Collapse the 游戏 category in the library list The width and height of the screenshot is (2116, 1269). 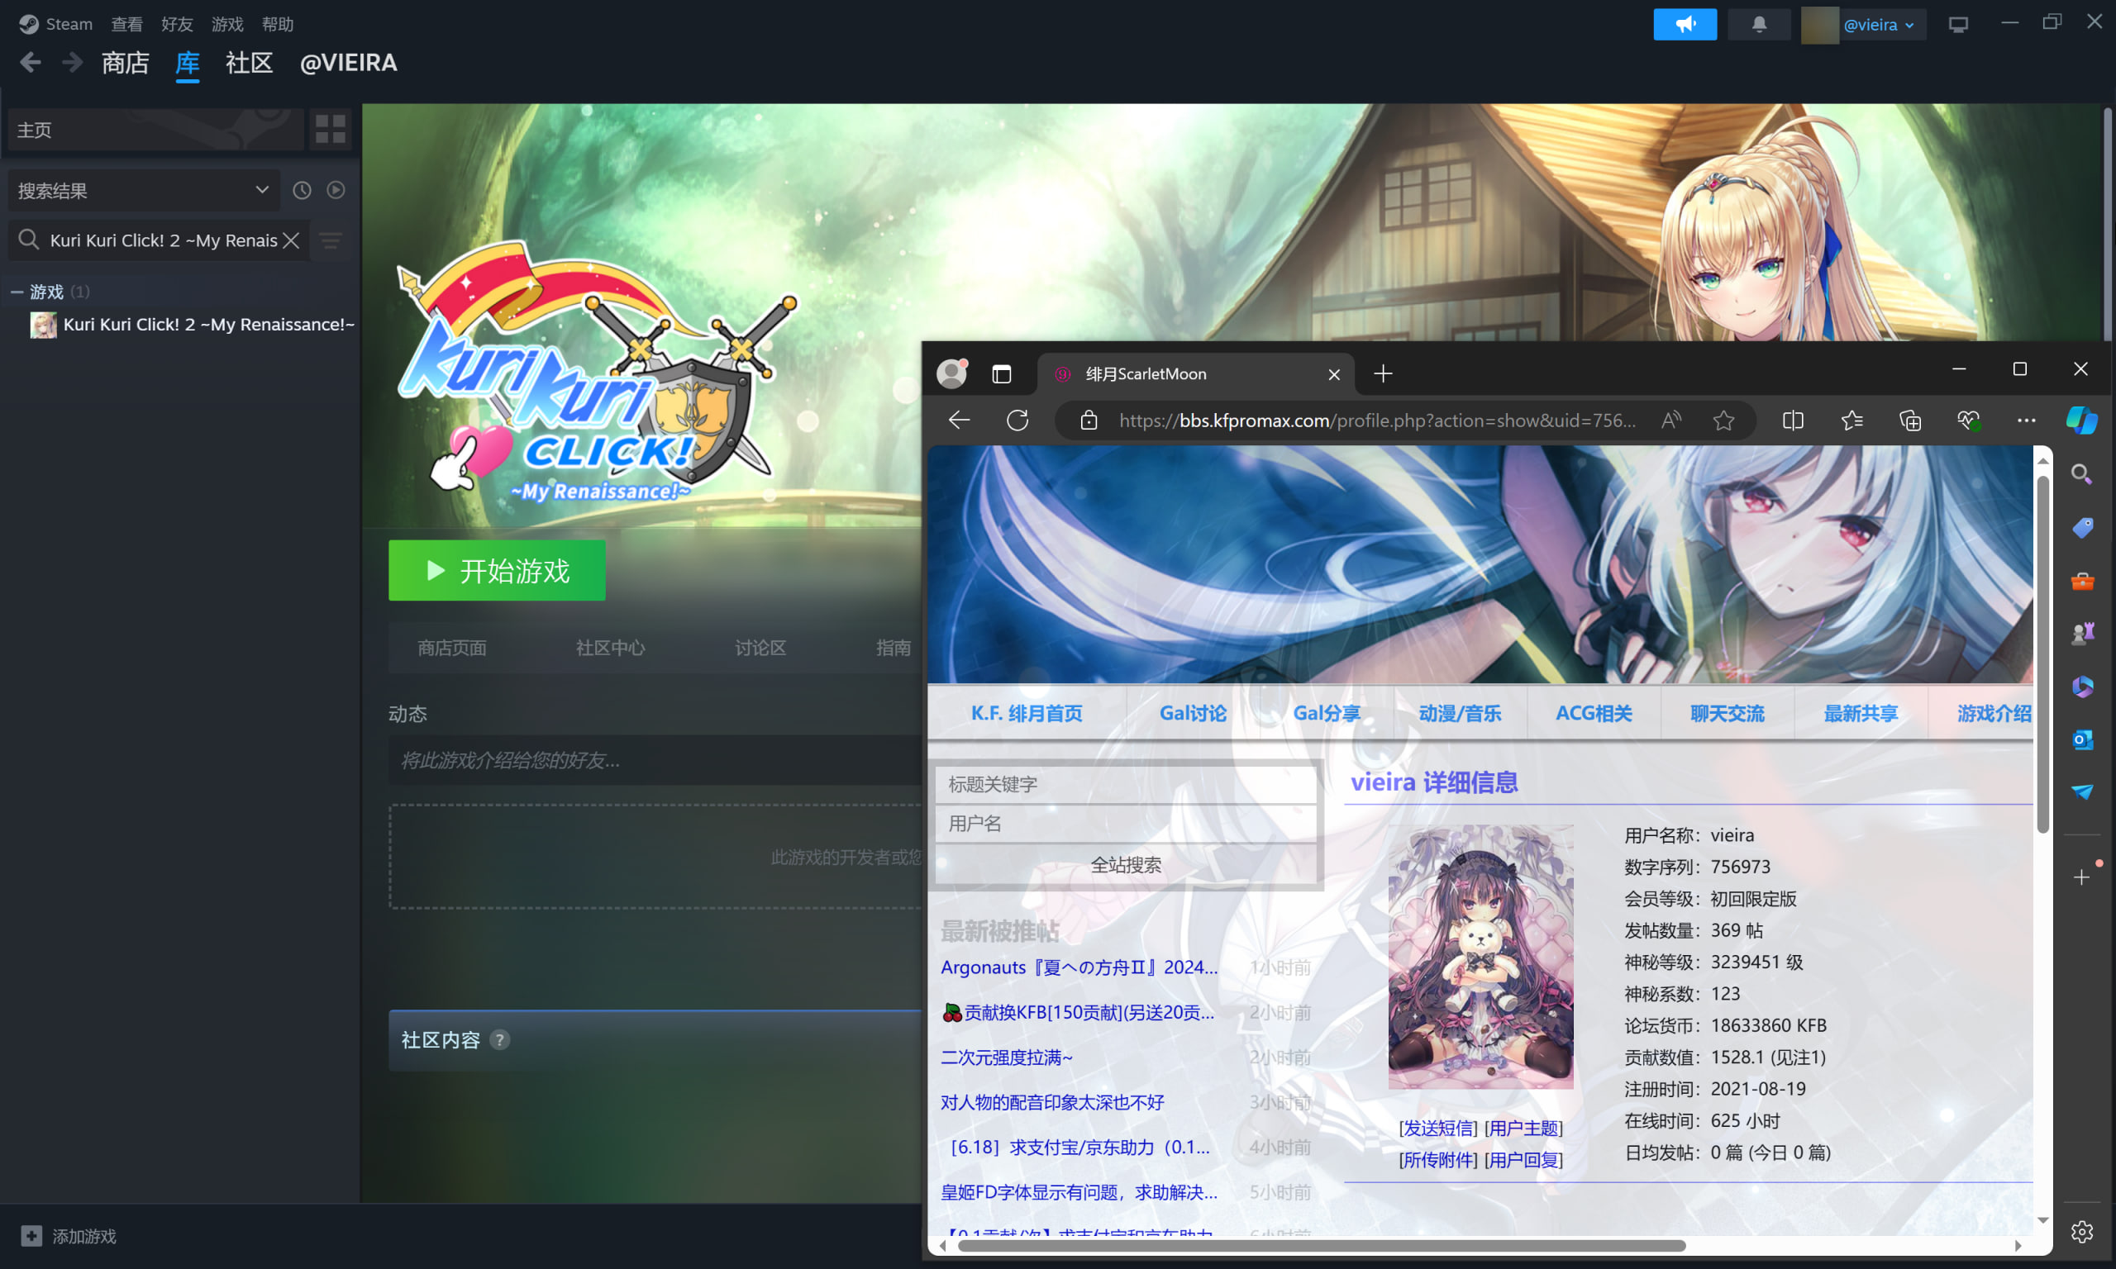[17, 292]
